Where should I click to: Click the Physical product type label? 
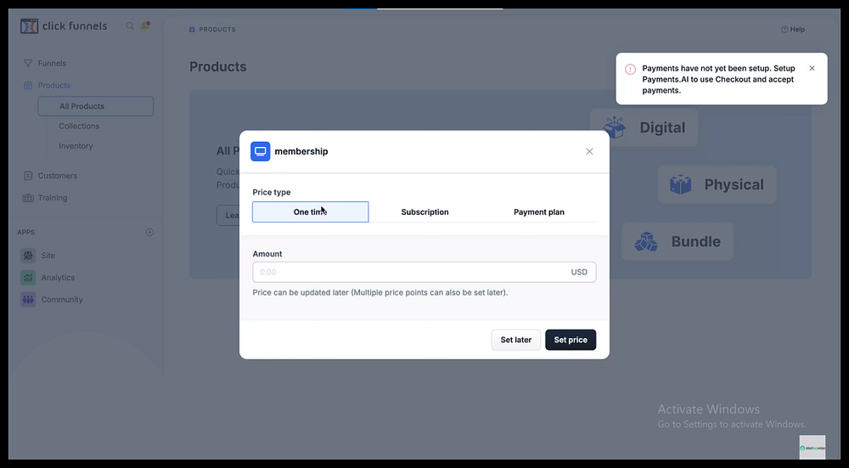(734, 184)
